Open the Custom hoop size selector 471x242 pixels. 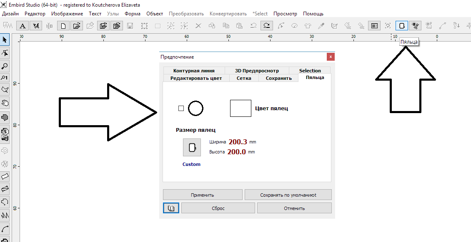tap(192, 148)
